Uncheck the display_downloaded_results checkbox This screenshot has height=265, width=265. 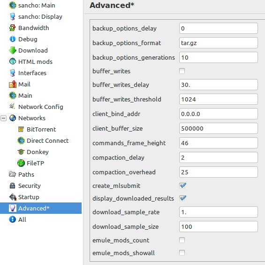pos(182,198)
